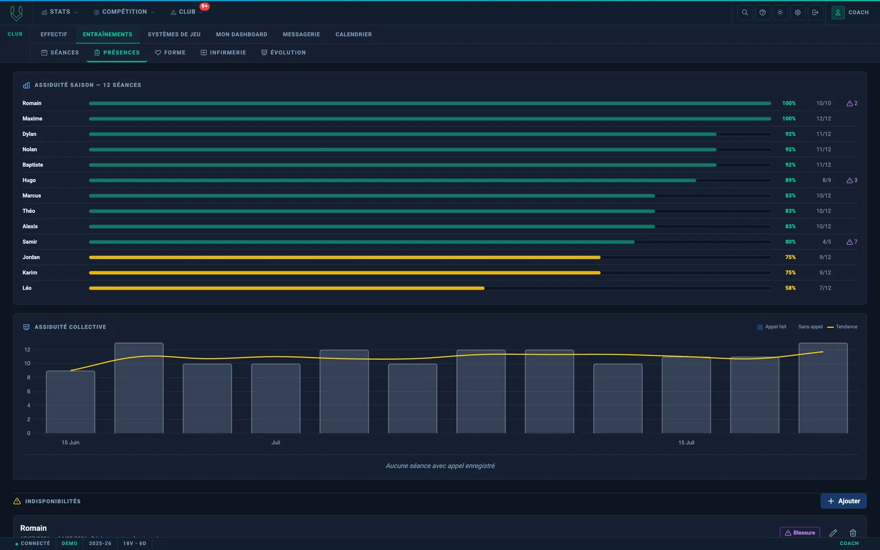Open settings via the gear icon
Image resolution: width=880 pixels, height=550 pixels.
pyautogui.click(x=798, y=12)
